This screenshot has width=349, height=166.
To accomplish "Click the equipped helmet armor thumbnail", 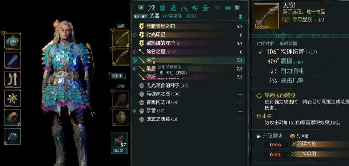I will coord(12,41).
